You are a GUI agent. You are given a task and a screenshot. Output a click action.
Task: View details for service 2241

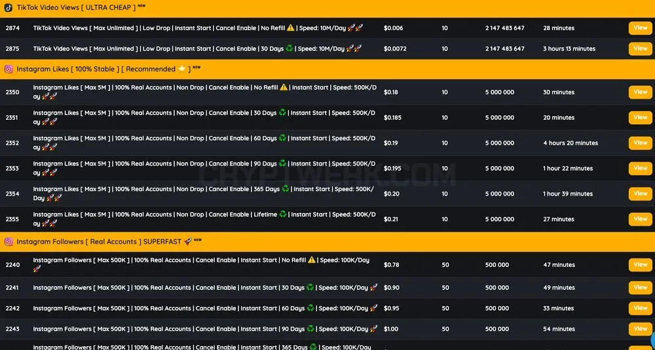[x=641, y=287]
